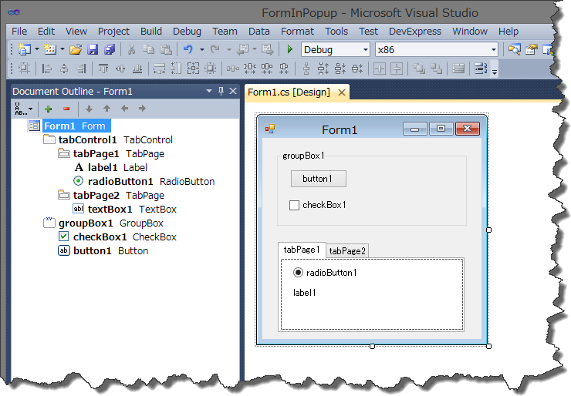The height and width of the screenshot is (396, 571).
Task: Open layout toolbar options overflow arrow
Action: [494, 72]
